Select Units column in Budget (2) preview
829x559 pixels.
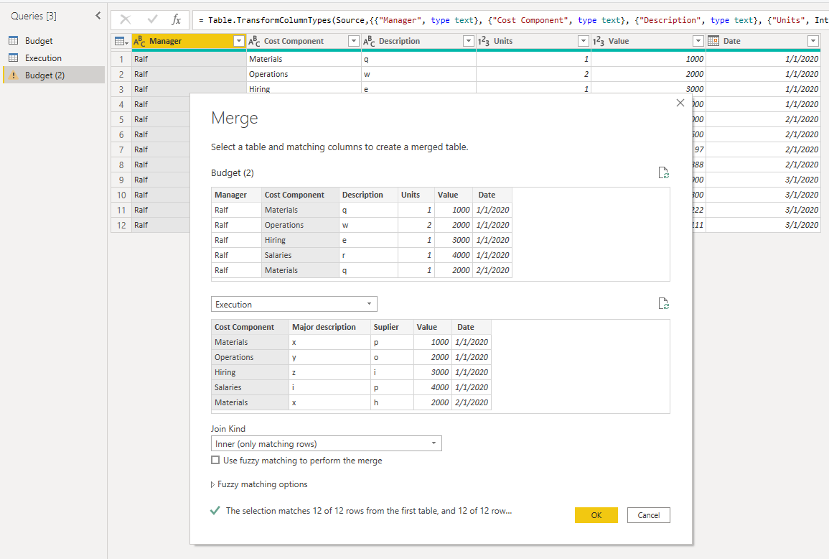click(416, 195)
